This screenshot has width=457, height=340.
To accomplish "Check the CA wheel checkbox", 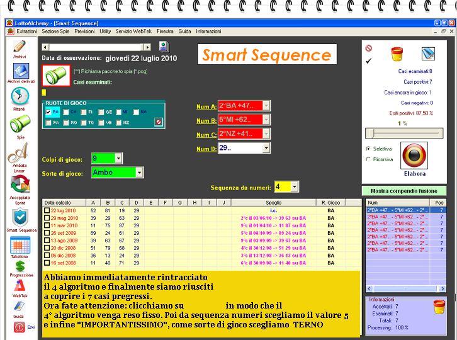I will [x=66, y=112].
